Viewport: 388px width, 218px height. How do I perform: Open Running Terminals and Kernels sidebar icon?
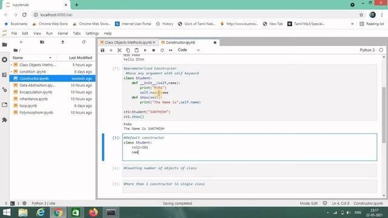tap(4, 59)
